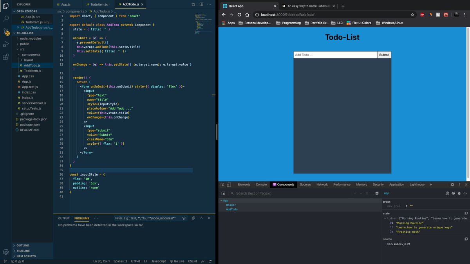Toggle the DevTools device toolbar
The height and width of the screenshot is (264, 470).
(x=229, y=184)
